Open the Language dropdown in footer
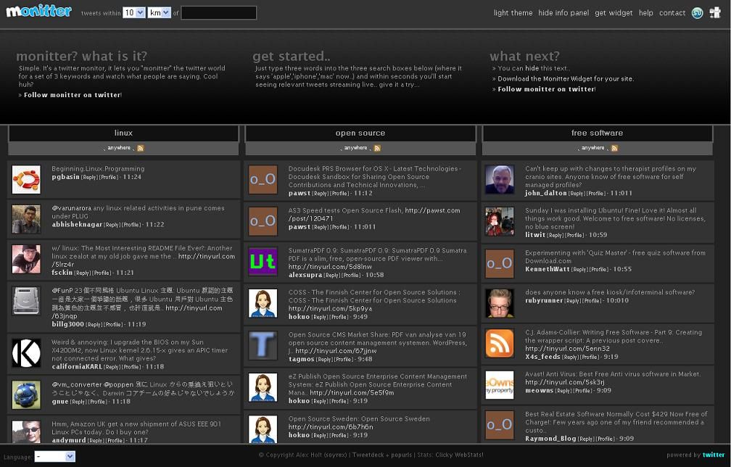731x467 pixels. (55, 456)
